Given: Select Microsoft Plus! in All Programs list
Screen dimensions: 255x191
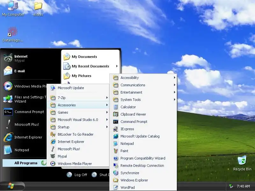Looking at the screenshot, I should (78, 149).
